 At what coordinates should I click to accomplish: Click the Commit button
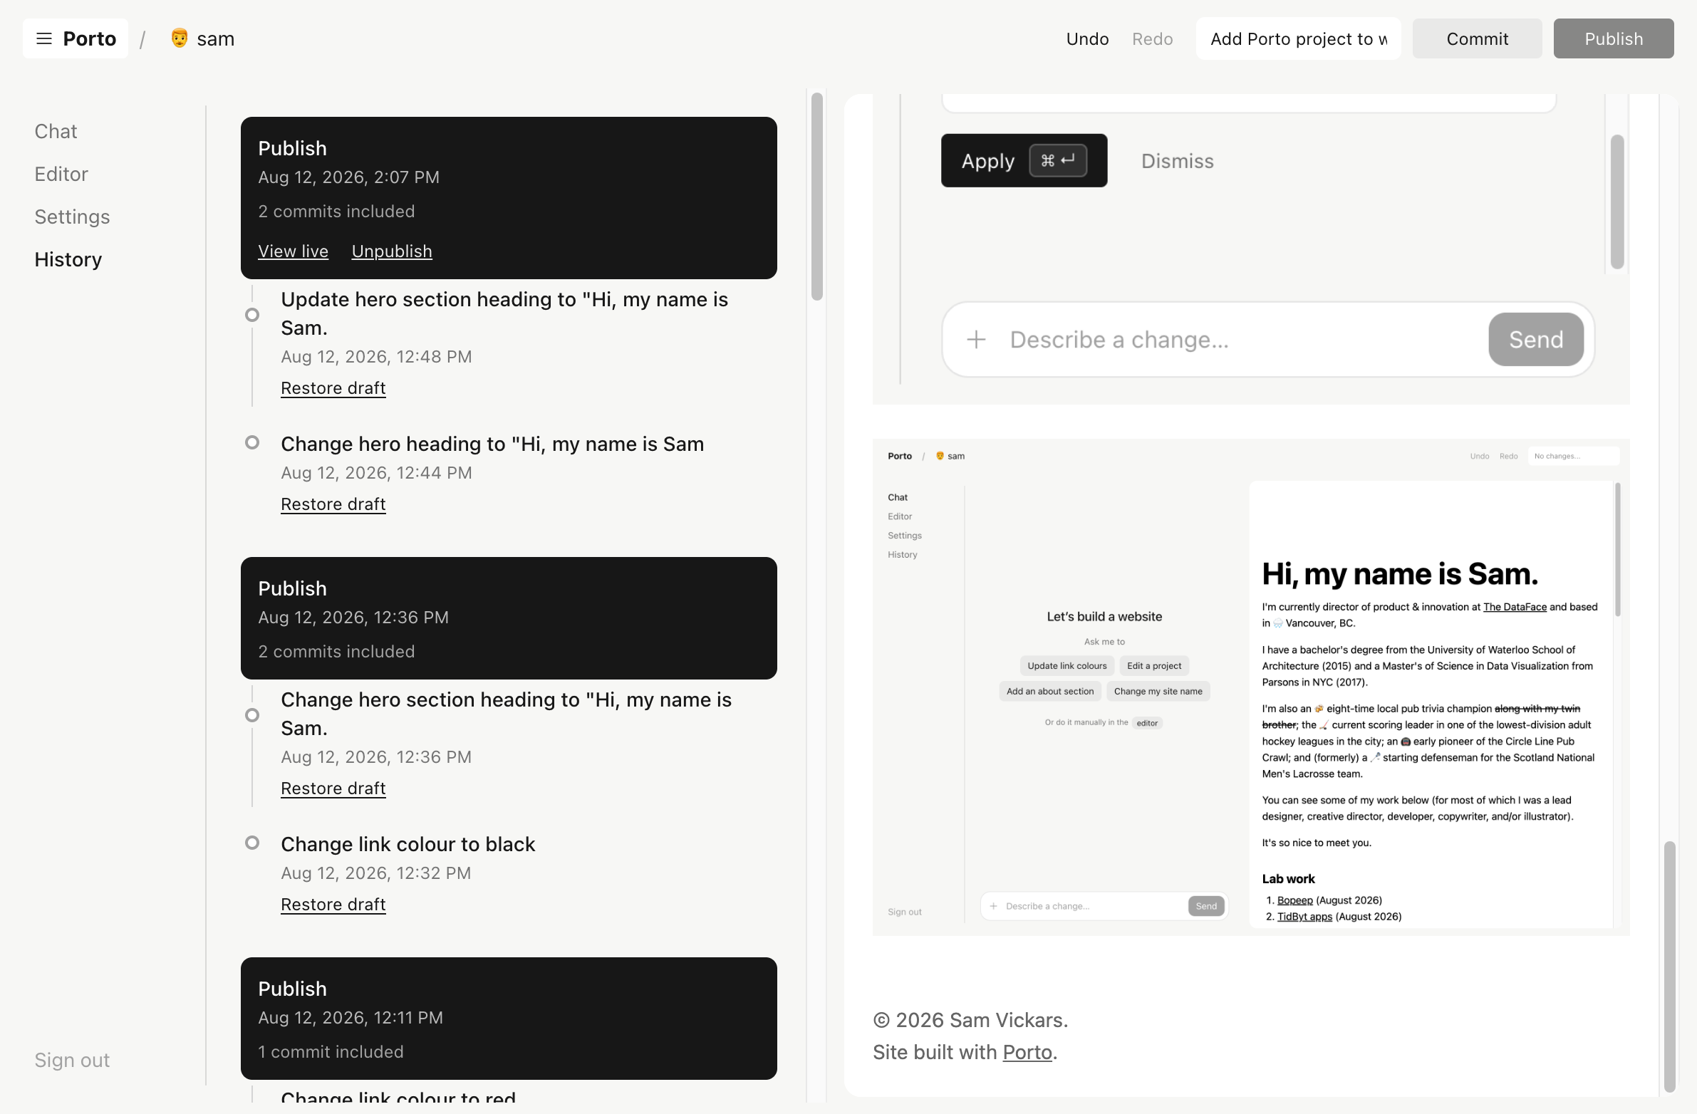coord(1477,38)
